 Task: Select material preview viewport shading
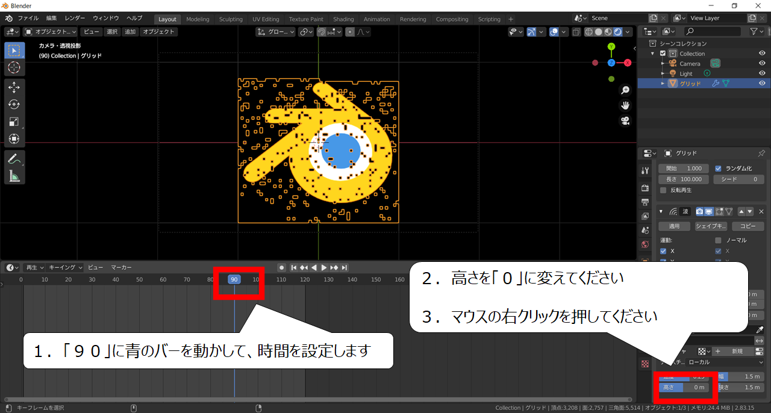click(x=608, y=32)
